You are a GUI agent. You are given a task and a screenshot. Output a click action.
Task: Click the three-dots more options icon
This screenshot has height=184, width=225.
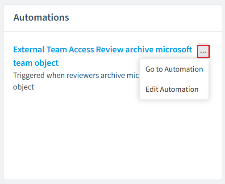point(203,51)
